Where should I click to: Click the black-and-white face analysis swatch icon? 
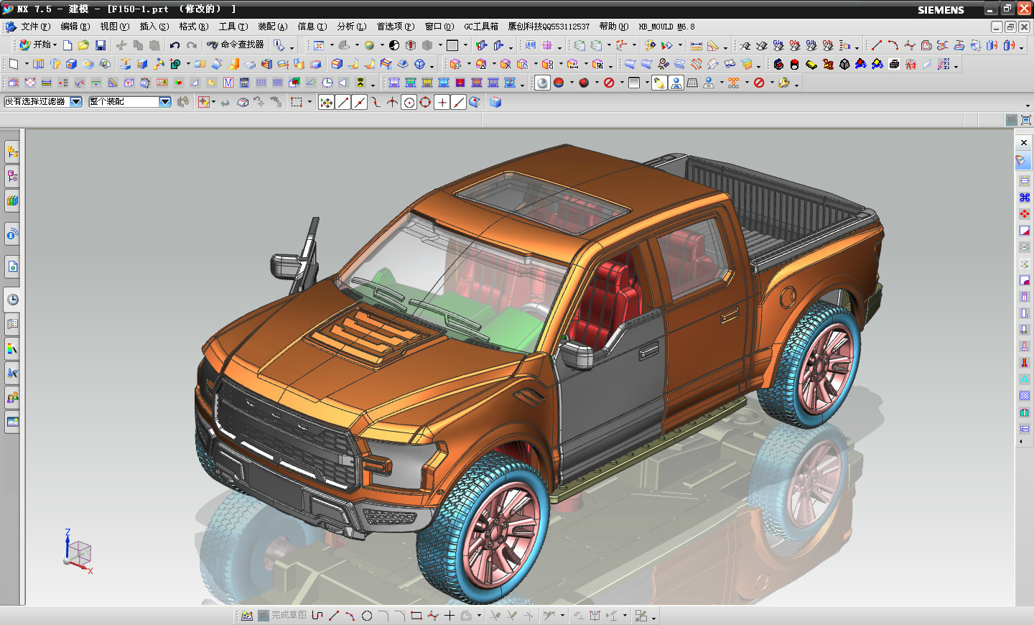[393, 45]
